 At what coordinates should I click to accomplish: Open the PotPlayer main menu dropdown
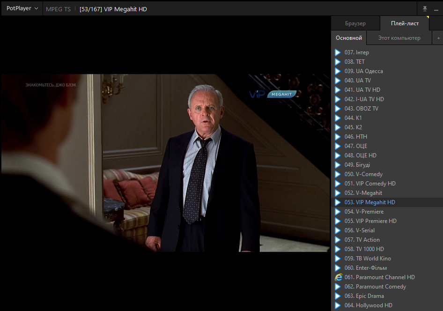click(x=22, y=8)
